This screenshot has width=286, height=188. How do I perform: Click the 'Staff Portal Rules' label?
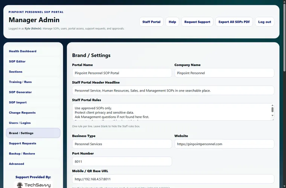coord(87,100)
